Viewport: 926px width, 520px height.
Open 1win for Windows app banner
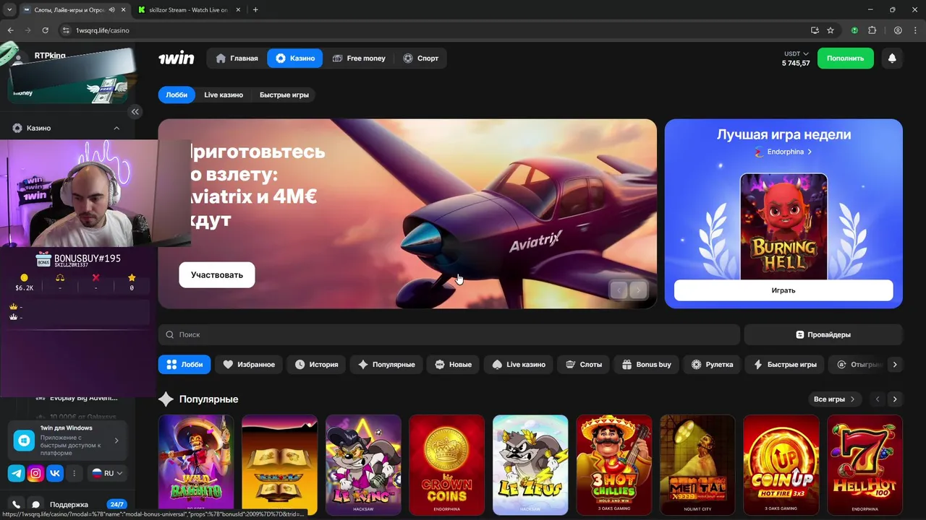[x=68, y=440]
